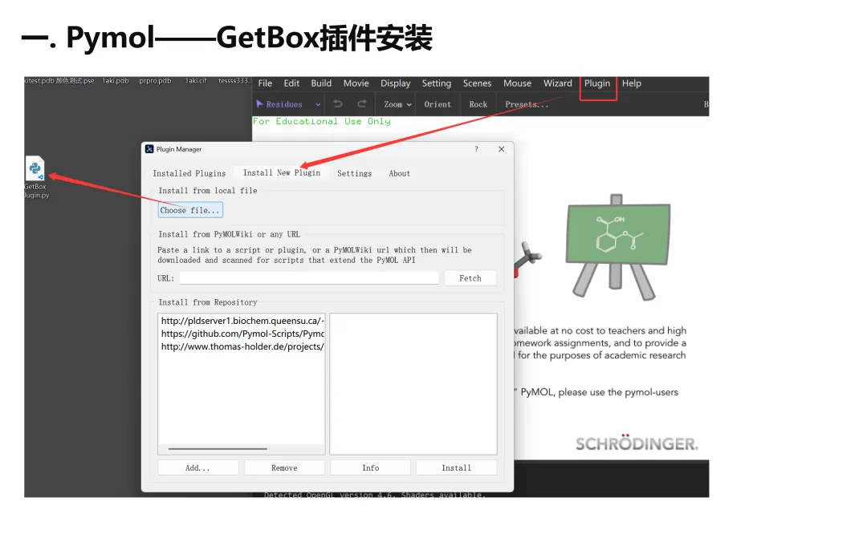Click the Rock toolbar button
The width and height of the screenshot is (867, 542).
pyautogui.click(x=478, y=104)
